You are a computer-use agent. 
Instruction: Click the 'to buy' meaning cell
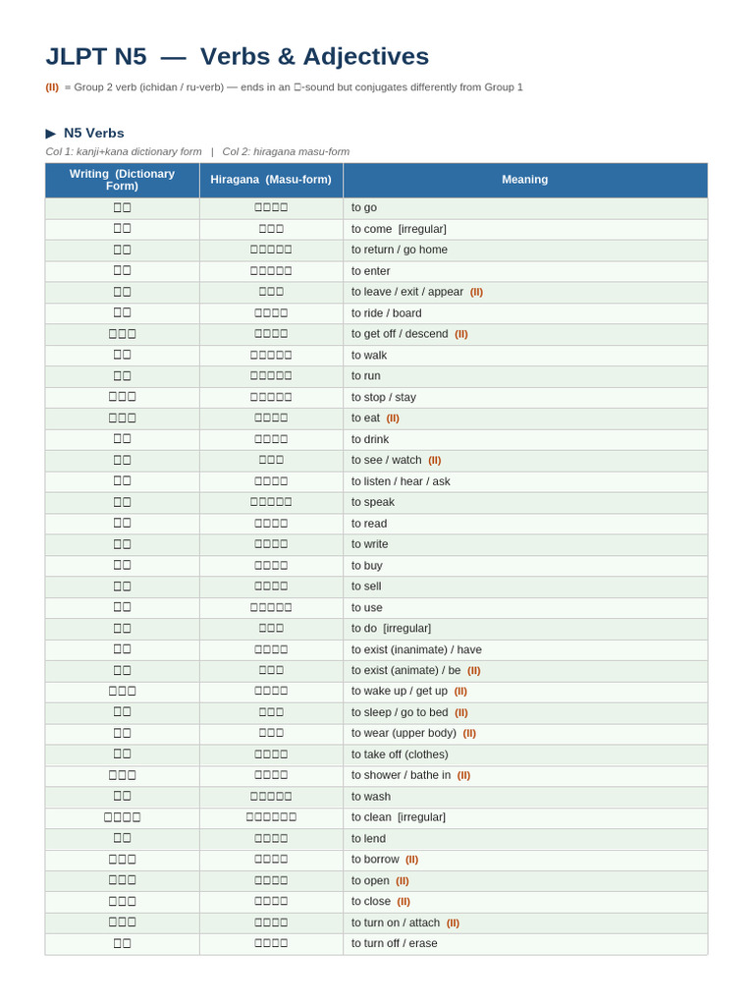[525, 565]
